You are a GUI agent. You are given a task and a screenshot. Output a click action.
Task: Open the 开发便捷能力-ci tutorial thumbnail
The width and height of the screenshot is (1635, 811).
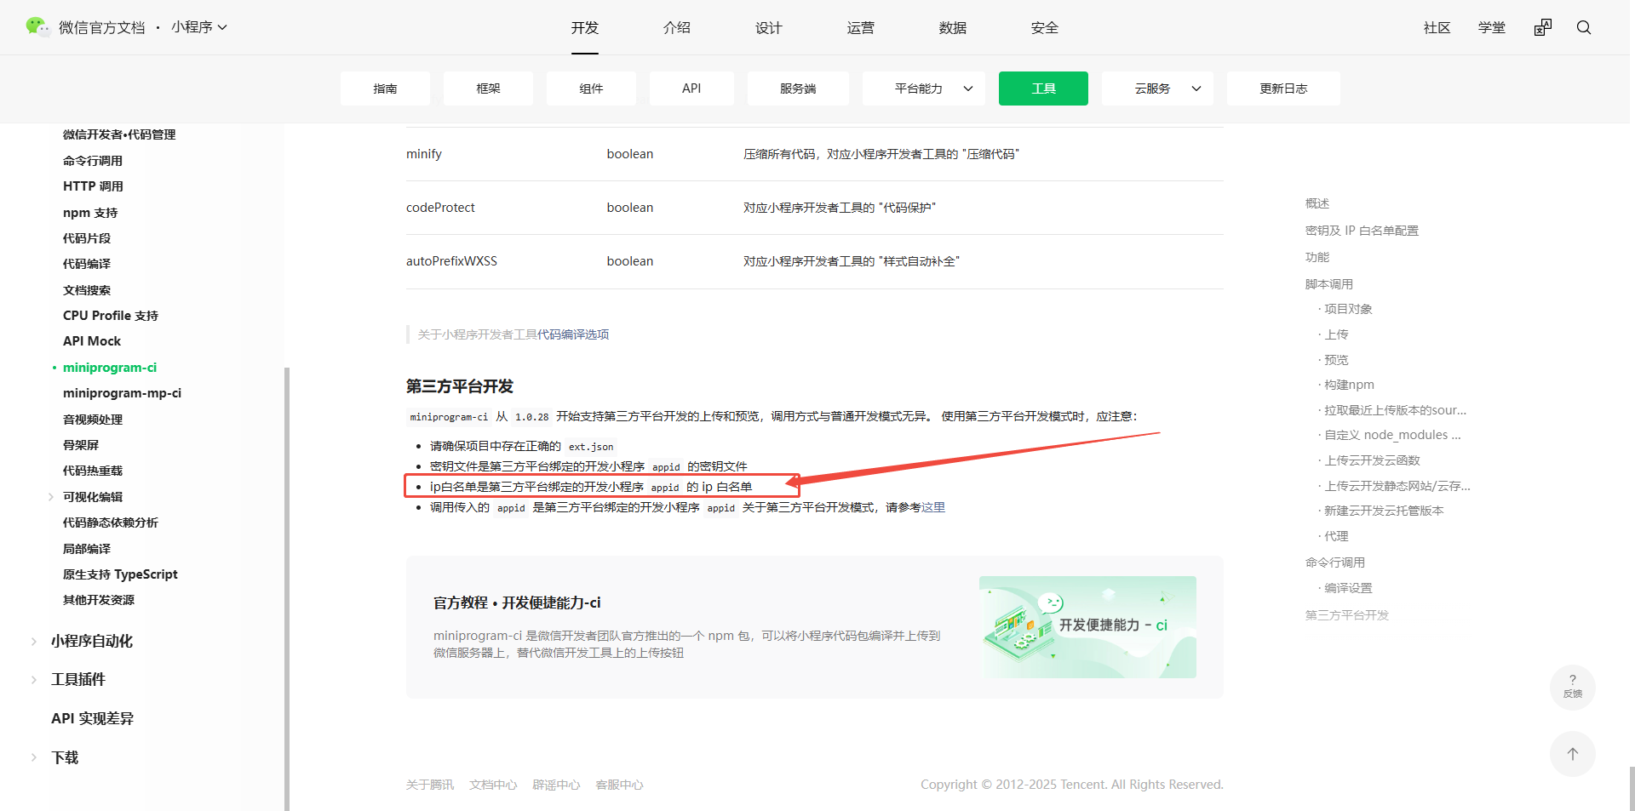[x=1087, y=627]
